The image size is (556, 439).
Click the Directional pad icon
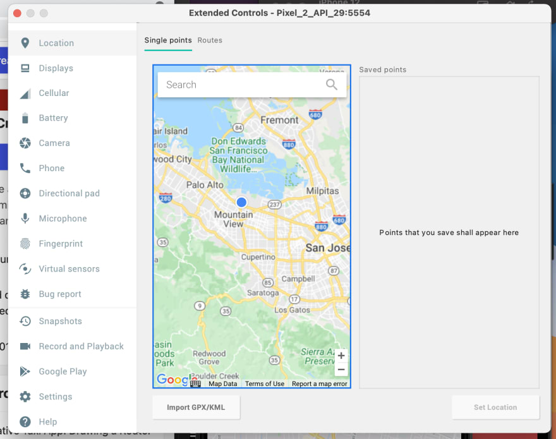25,193
